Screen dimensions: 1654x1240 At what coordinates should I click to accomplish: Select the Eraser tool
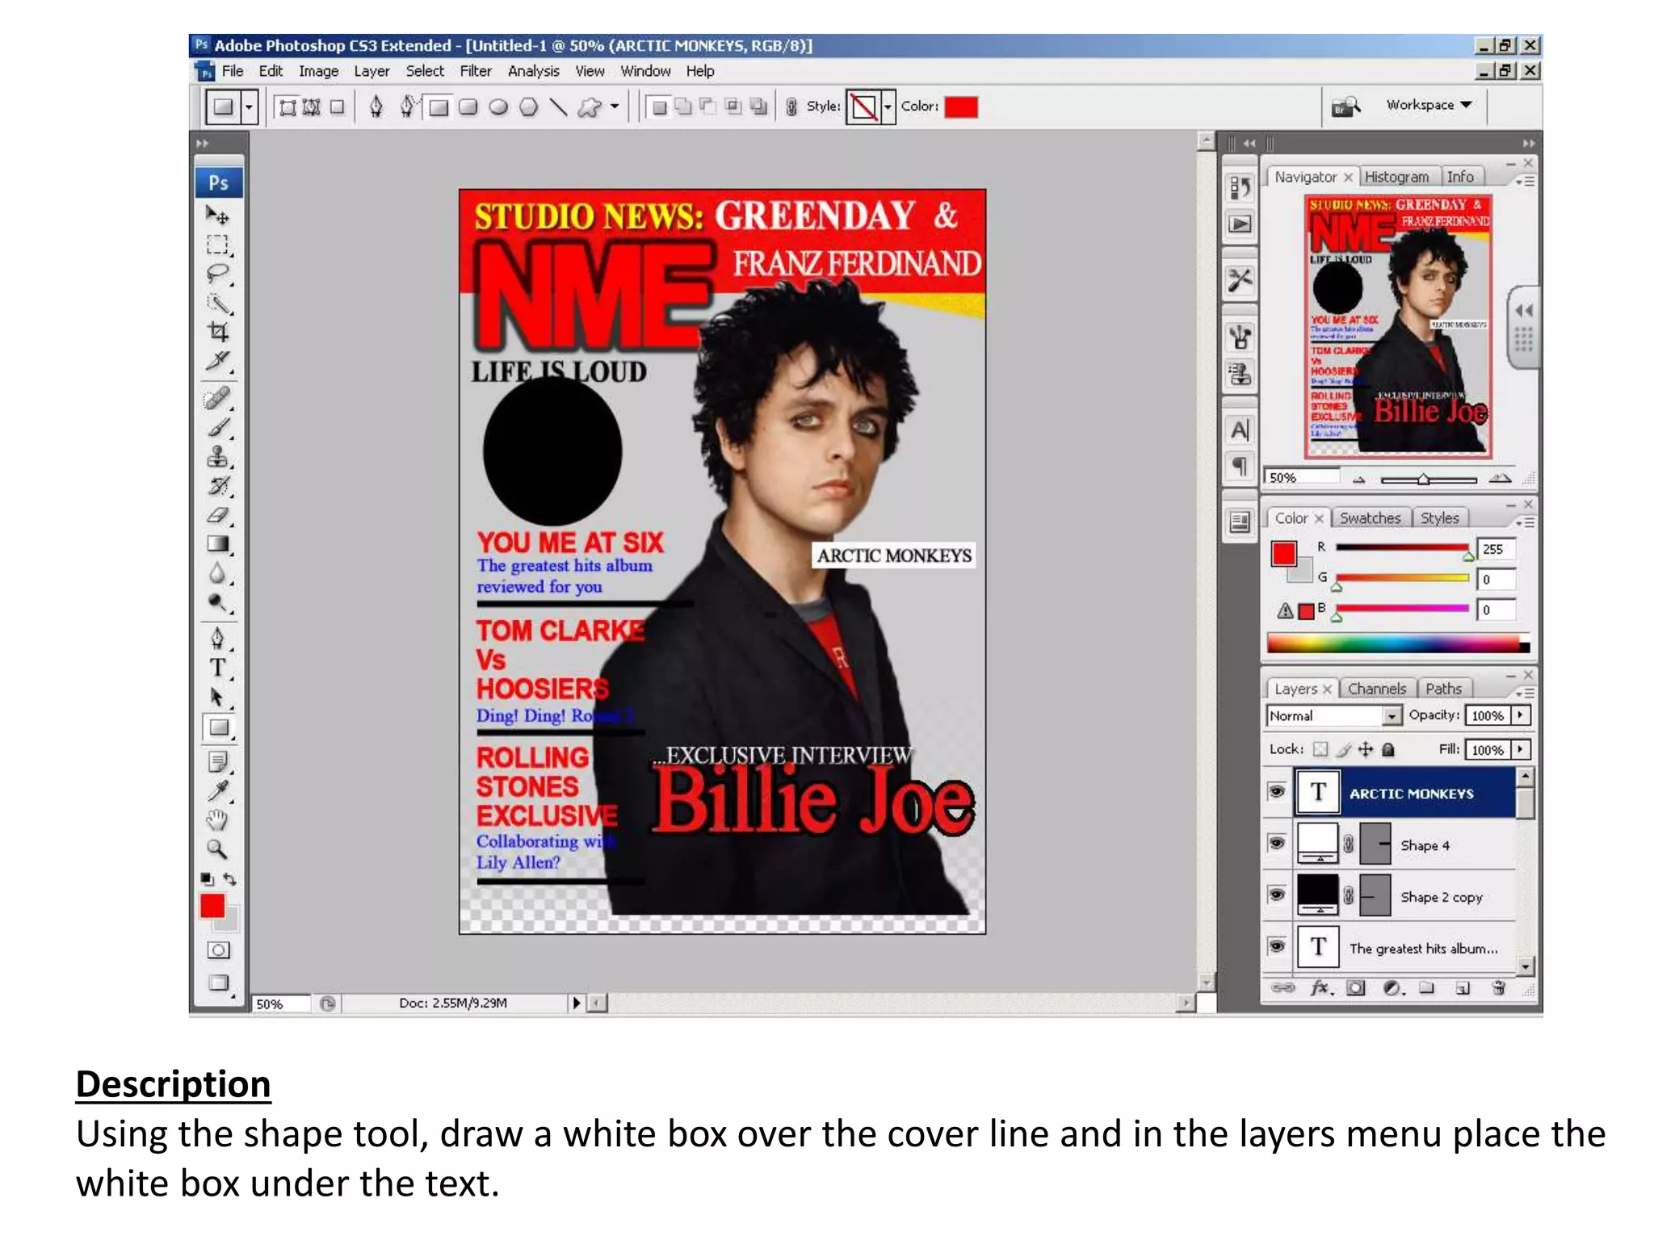(217, 515)
